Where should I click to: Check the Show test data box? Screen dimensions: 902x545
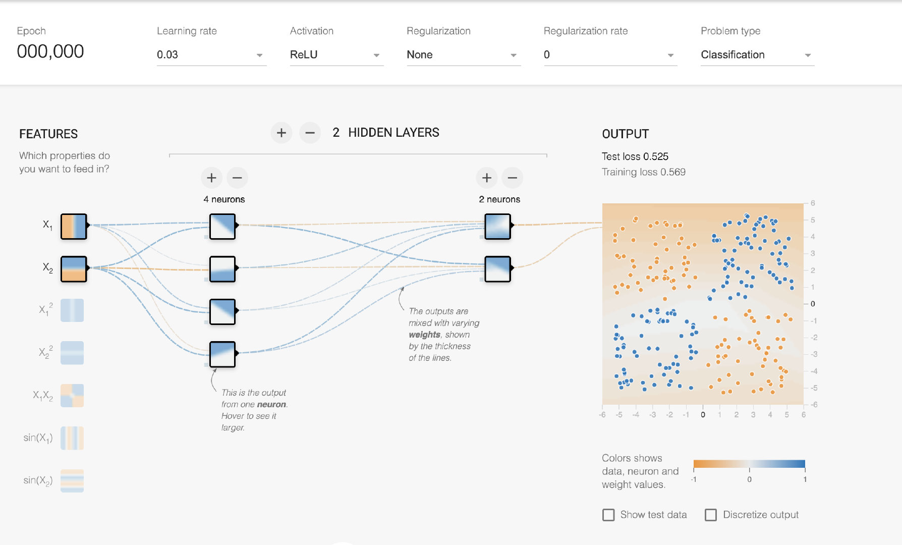pos(609,515)
